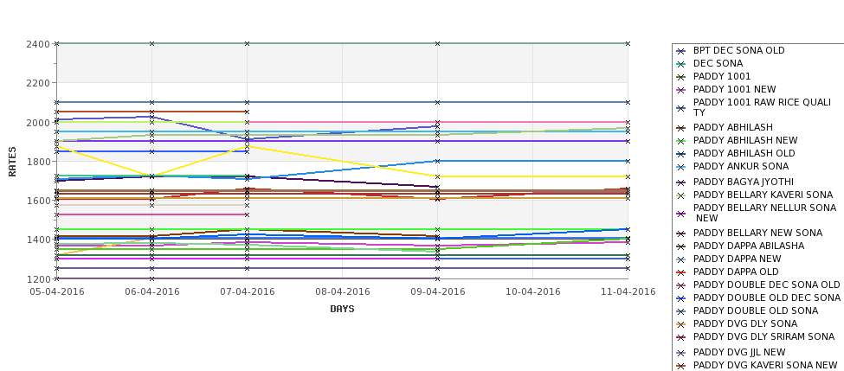This screenshot has height=371, width=844.
Task: Click the PADDY ABHILASH legend marker
Action: click(681, 128)
